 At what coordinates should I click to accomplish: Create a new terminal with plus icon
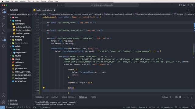(x=171, y=97)
